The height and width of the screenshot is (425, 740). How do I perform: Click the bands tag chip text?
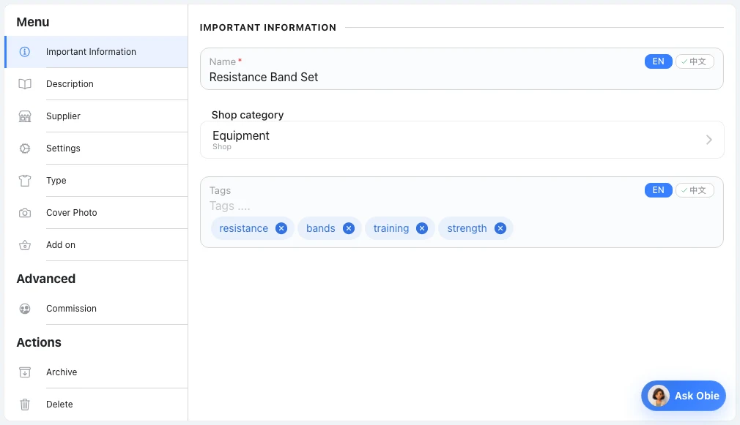tap(320, 228)
